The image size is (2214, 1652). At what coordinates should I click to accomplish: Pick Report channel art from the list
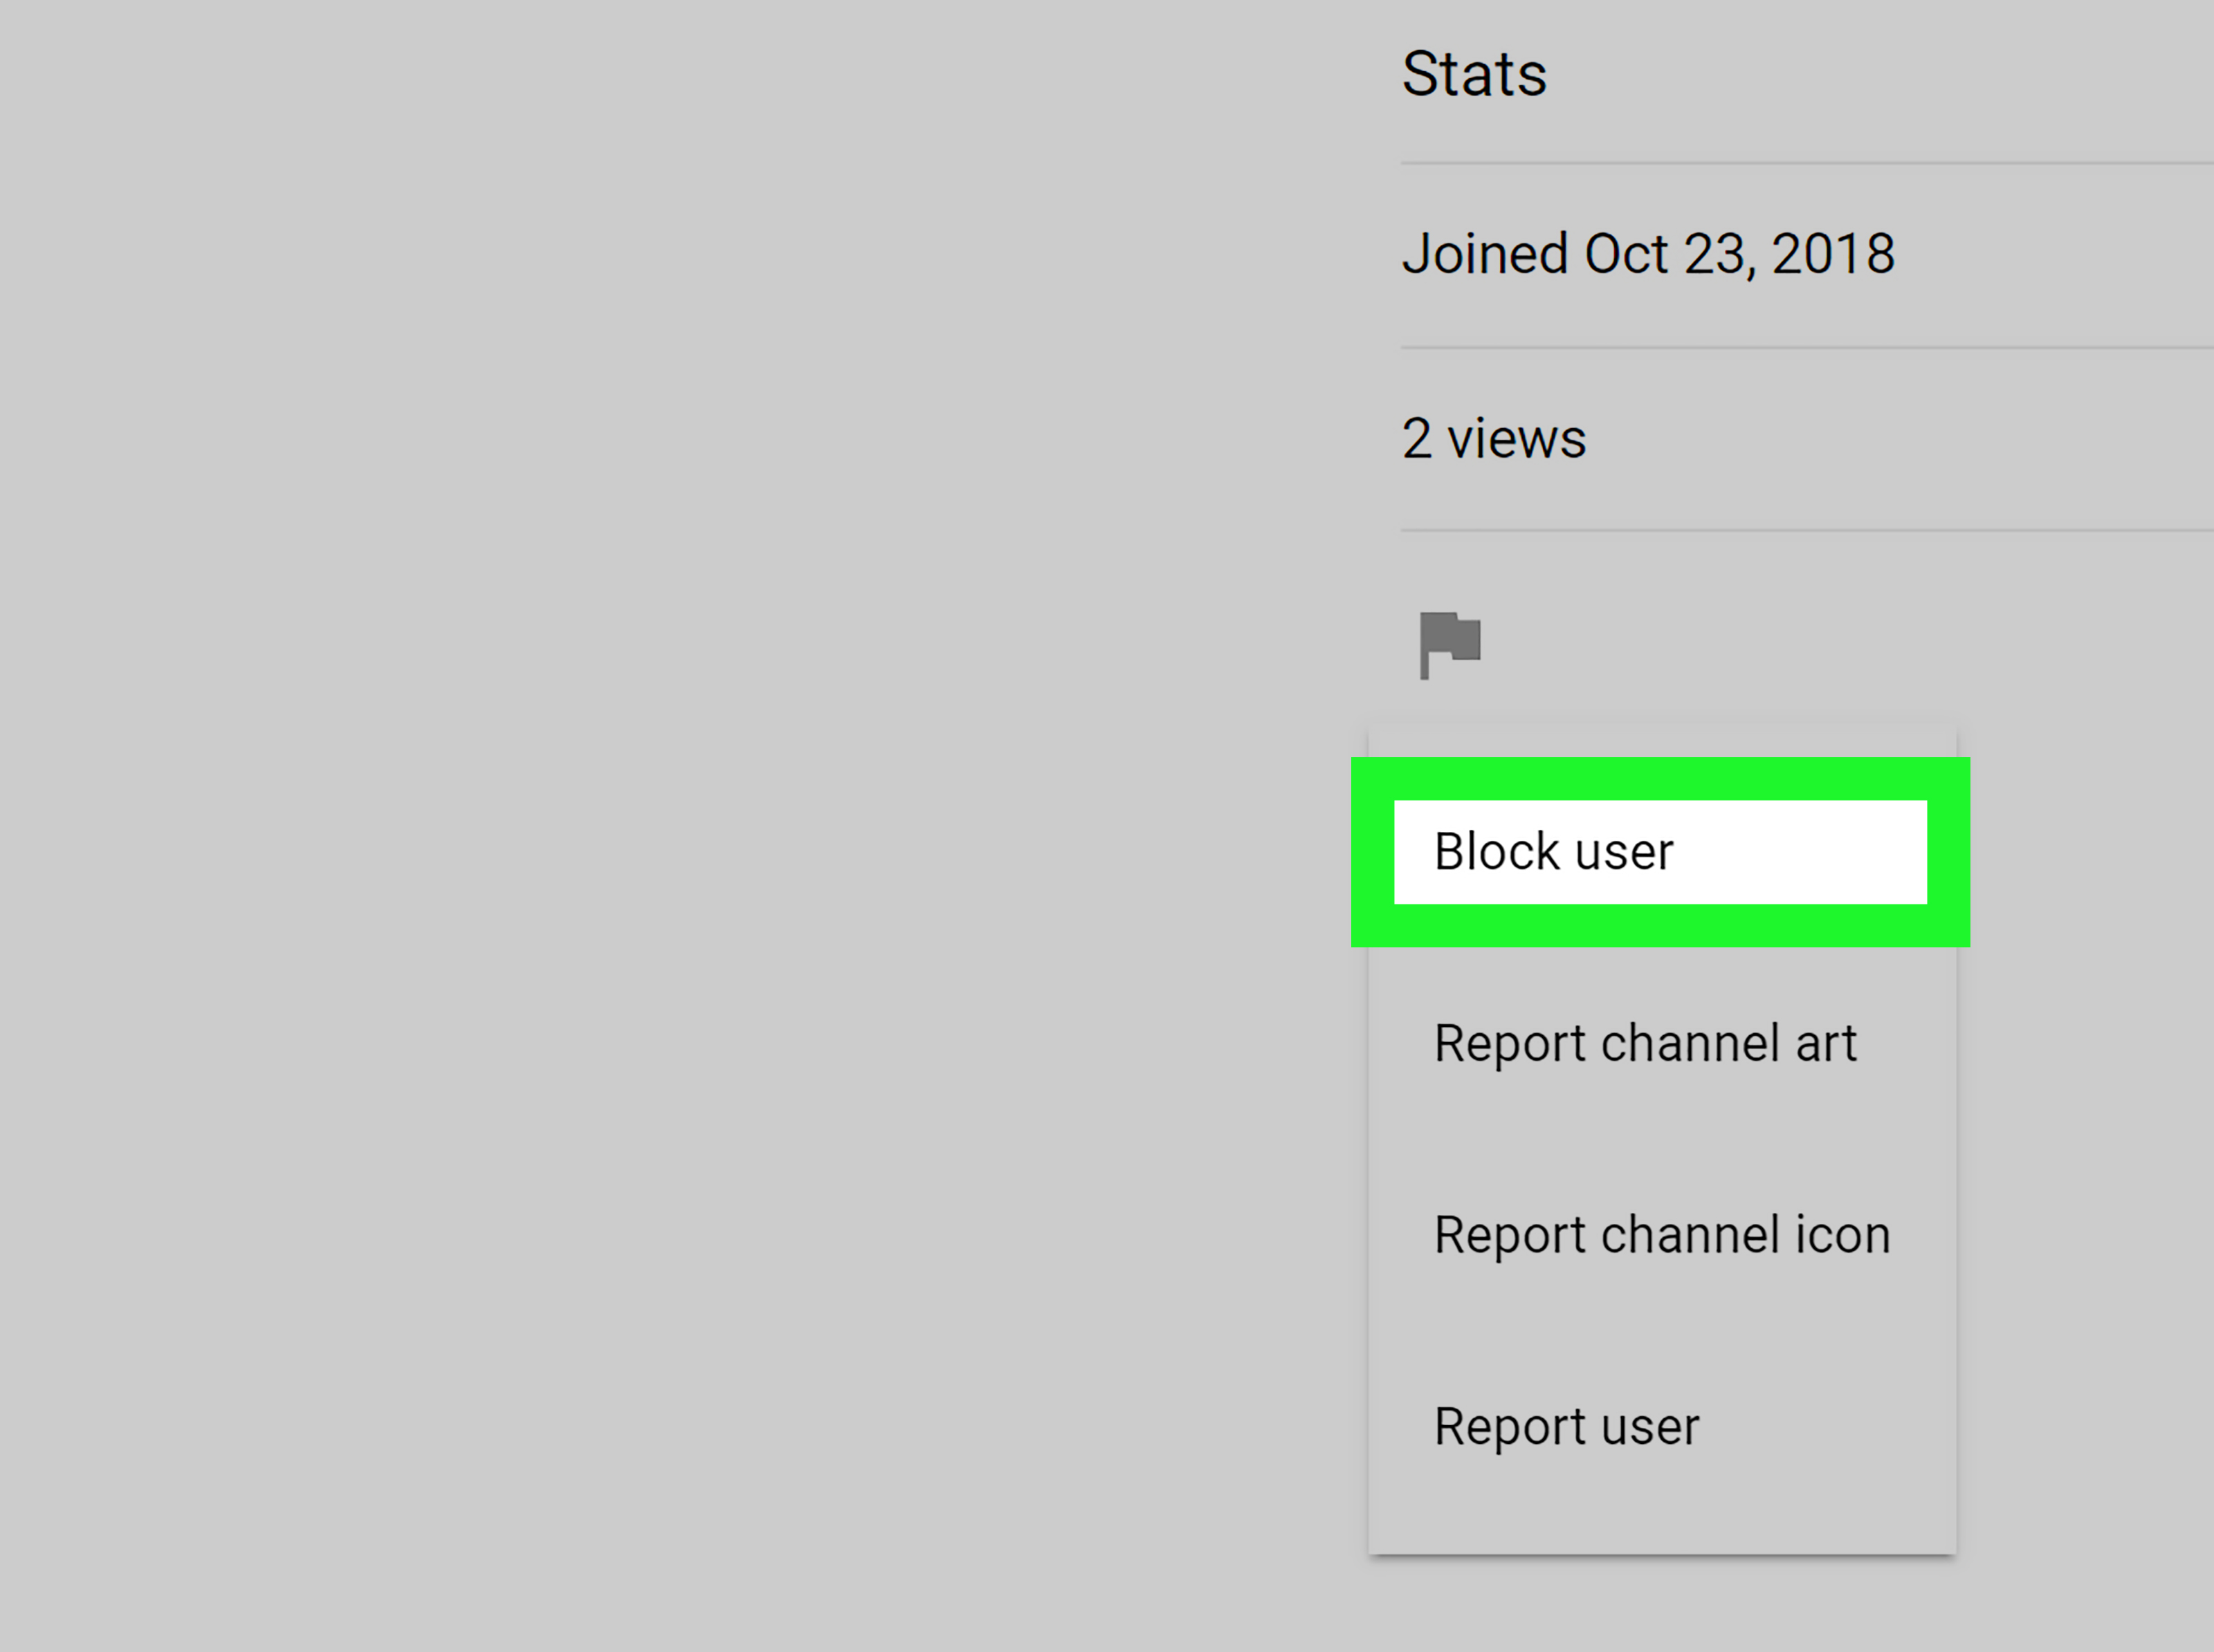coord(1646,1042)
